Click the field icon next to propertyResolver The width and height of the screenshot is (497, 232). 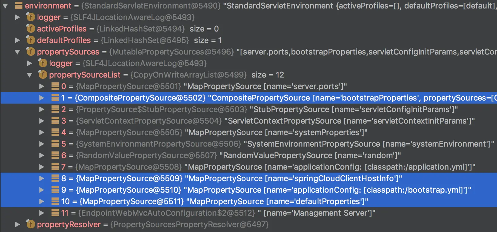tap(31, 224)
